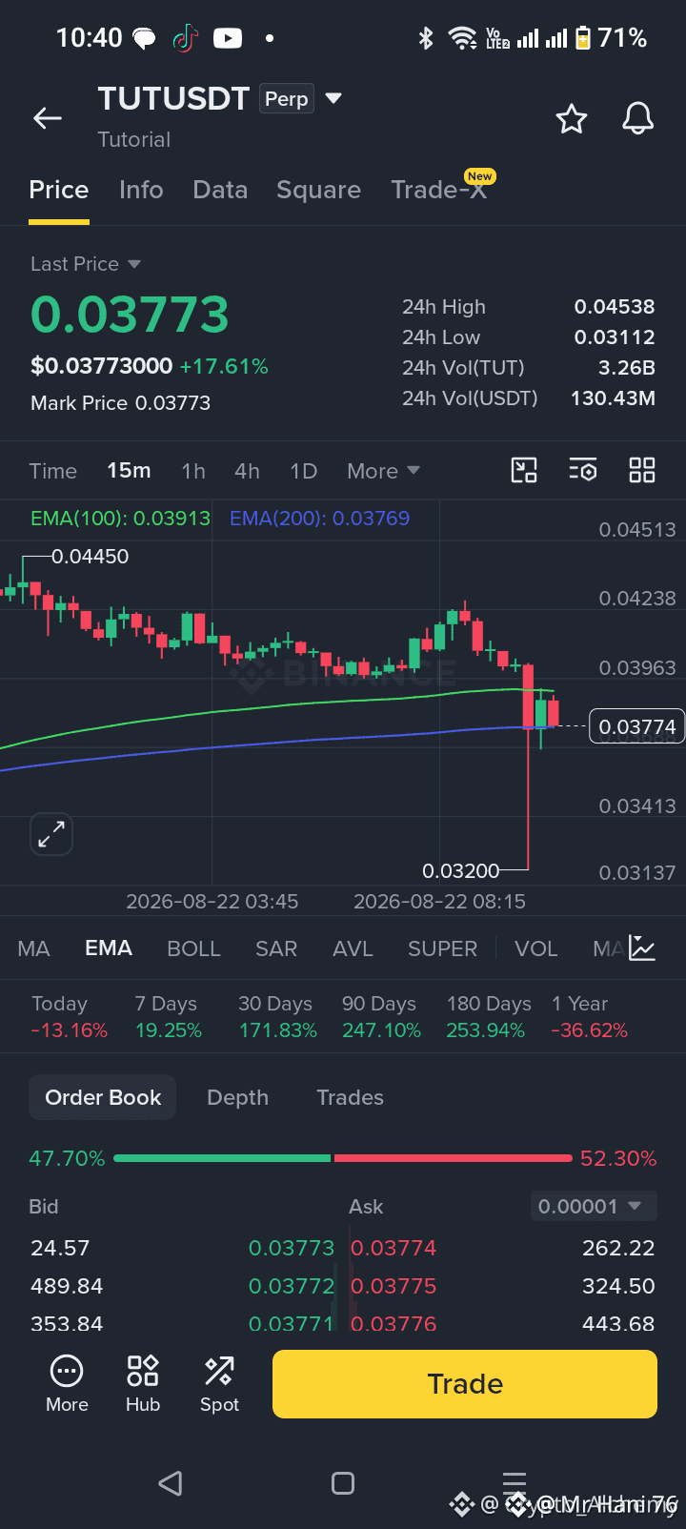Select the 15m chart interval
This screenshot has height=1529, width=686.
coord(129,471)
